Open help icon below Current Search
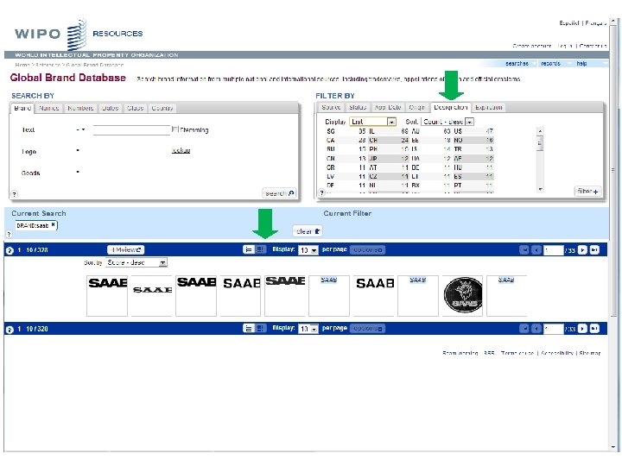 tap(9, 234)
